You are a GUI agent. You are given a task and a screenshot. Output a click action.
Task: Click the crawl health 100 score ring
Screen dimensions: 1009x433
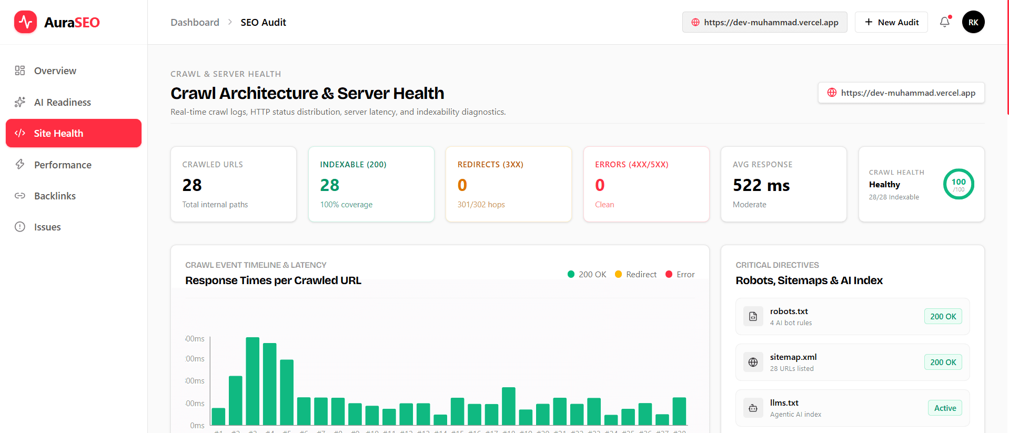click(958, 184)
